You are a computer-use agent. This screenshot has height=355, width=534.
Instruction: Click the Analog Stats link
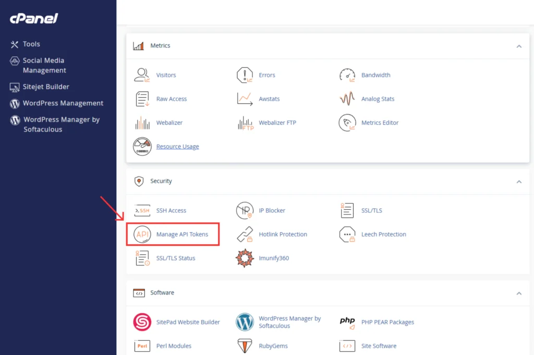pyautogui.click(x=378, y=99)
